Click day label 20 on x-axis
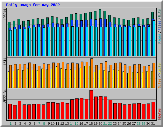Viewport: 163px width, 127px height. [x=100, y=124]
